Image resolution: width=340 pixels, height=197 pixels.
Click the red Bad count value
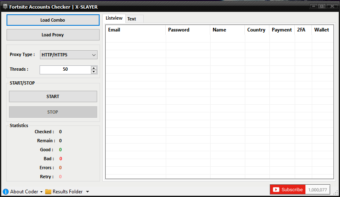click(60, 159)
